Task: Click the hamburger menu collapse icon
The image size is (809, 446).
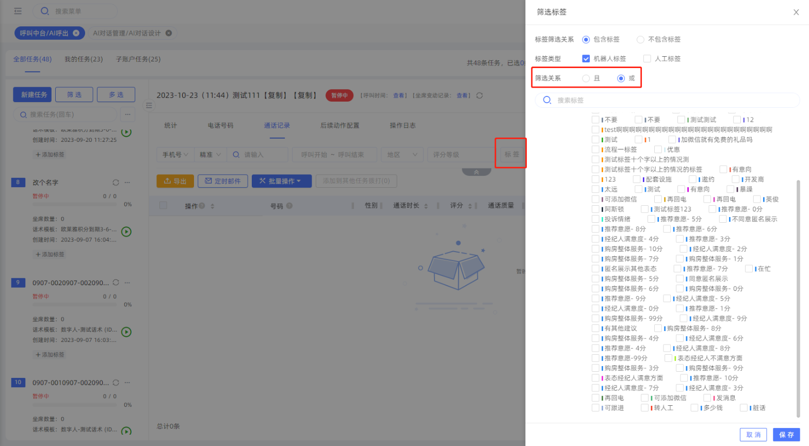Action: [x=18, y=11]
